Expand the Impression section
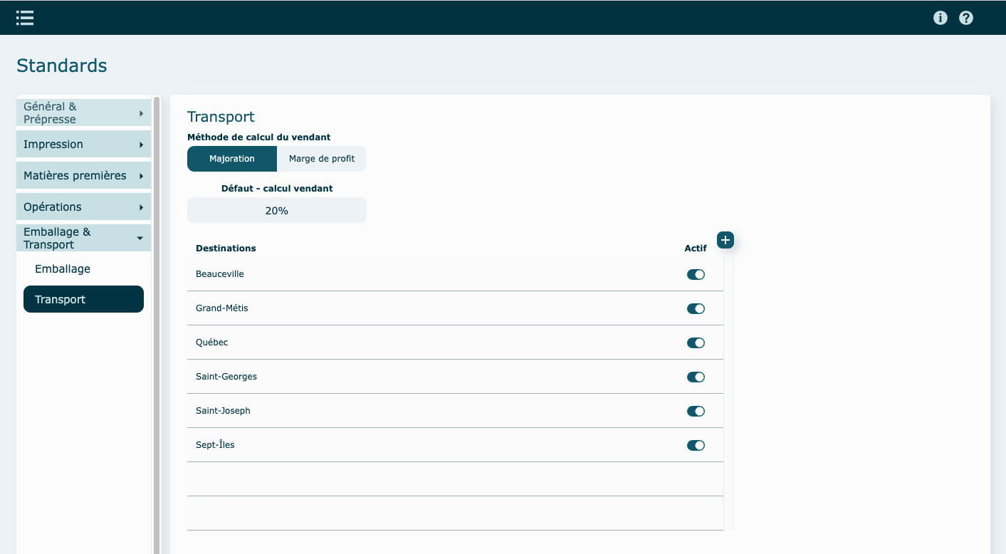 83,144
